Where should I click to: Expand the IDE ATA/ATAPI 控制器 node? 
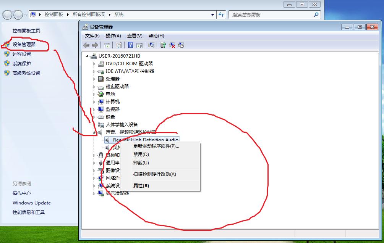pyautogui.click(x=94, y=71)
